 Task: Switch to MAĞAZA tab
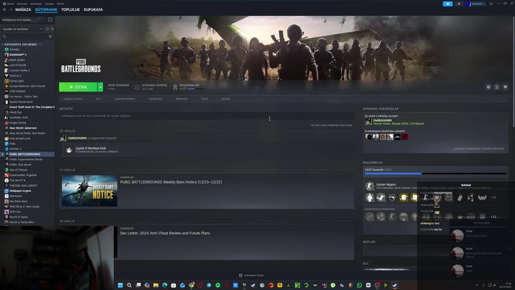[23, 10]
